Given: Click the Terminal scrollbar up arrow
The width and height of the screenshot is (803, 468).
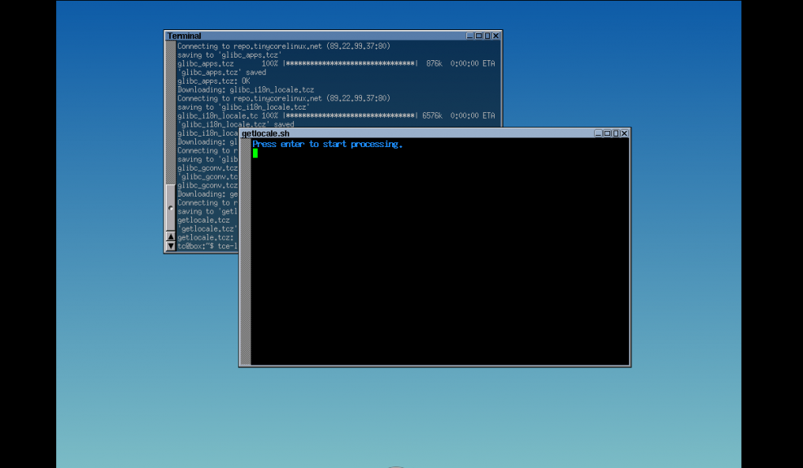Looking at the screenshot, I should [x=171, y=236].
